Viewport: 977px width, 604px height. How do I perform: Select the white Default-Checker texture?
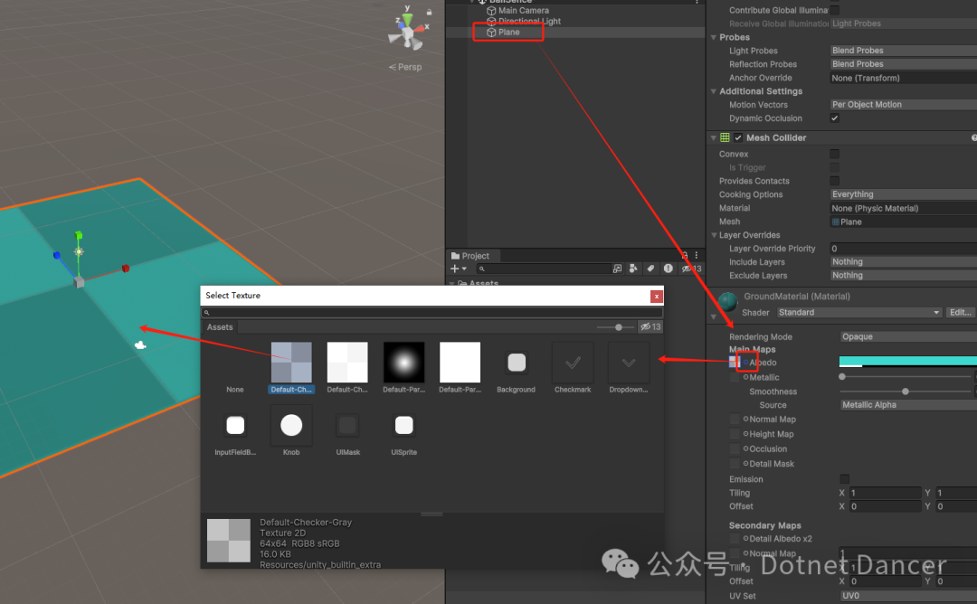[347, 367]
